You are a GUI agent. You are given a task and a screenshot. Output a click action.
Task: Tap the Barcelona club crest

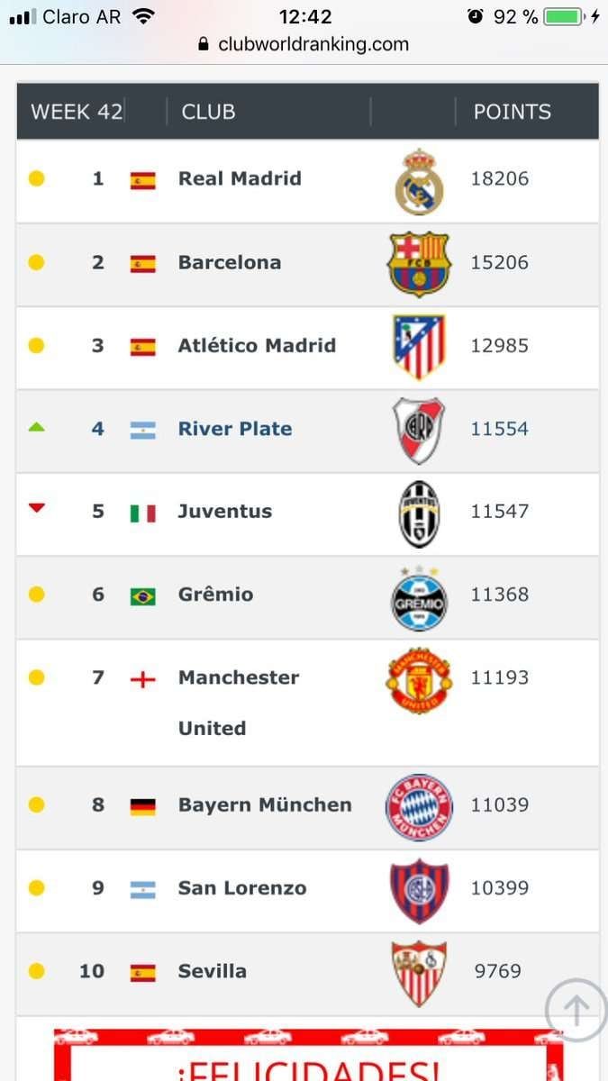point(419,264)
